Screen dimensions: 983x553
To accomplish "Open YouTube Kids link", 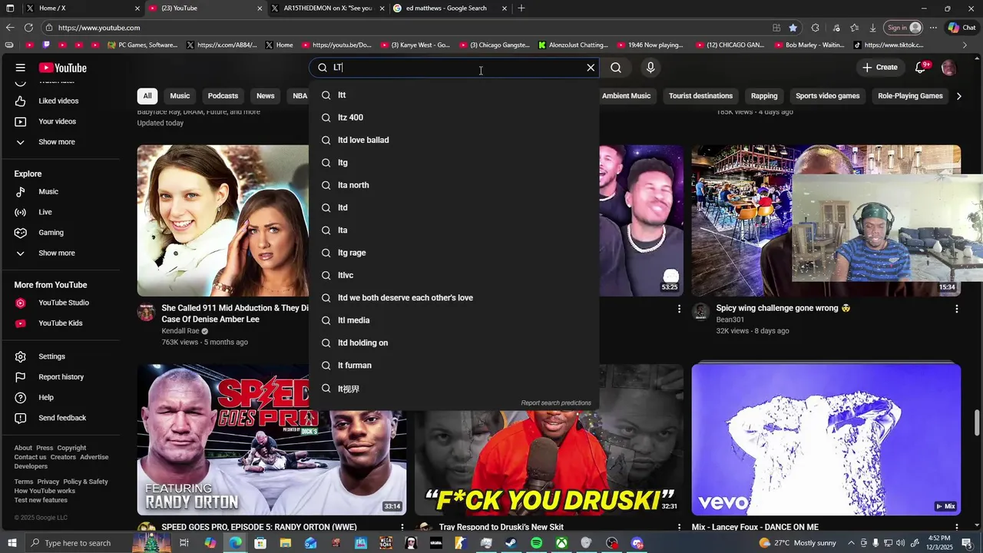I will (59, 323).
